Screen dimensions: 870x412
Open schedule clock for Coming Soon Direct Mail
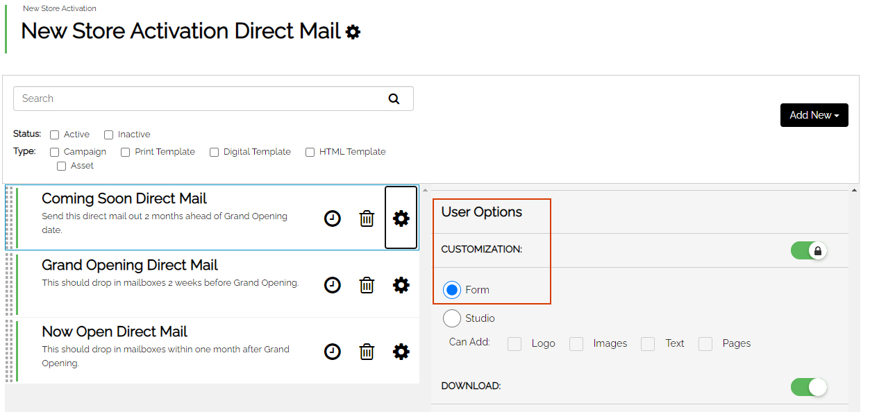[333, 218]
